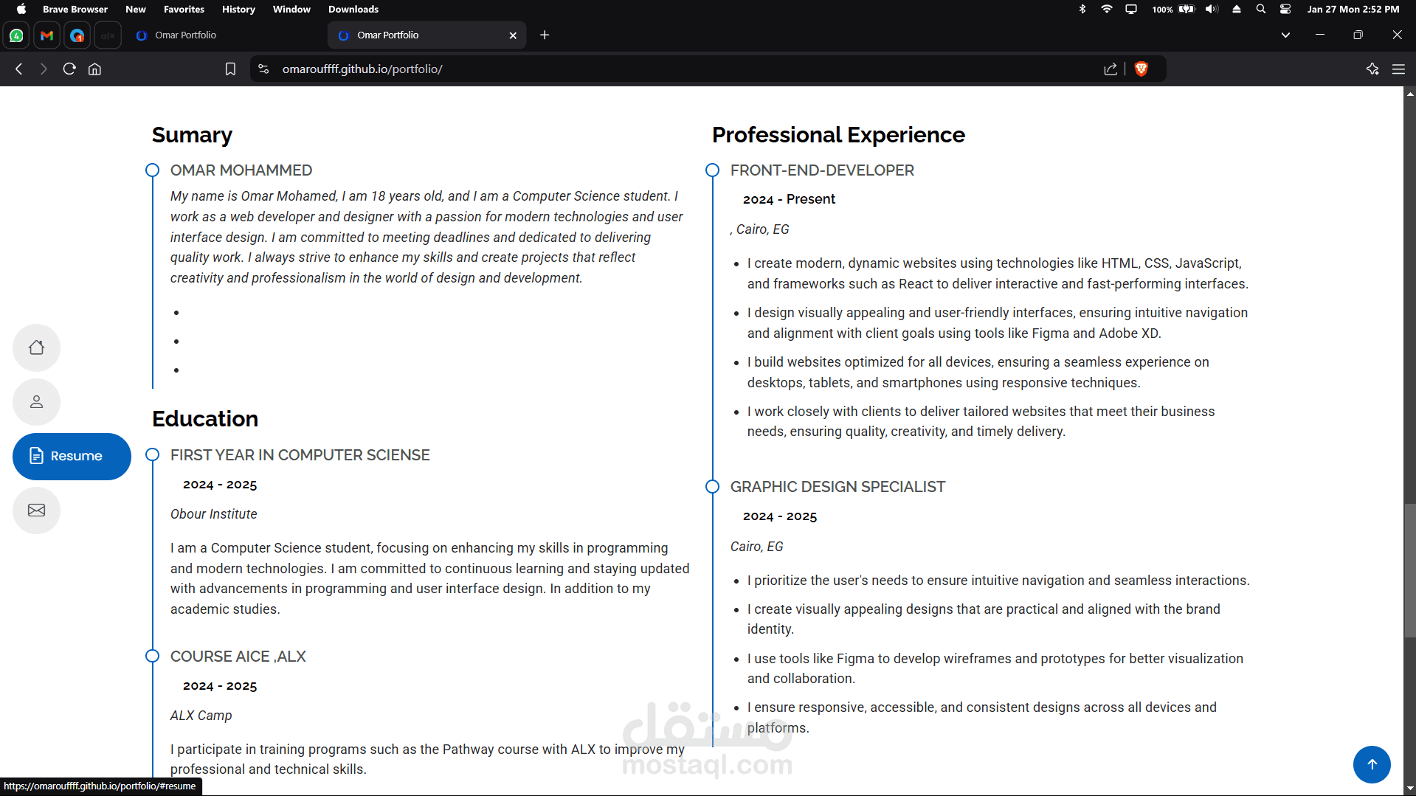The image size is (1416, 796).
Task: Click the page vertical scrollbar thumb
Action: point(1410,571)
